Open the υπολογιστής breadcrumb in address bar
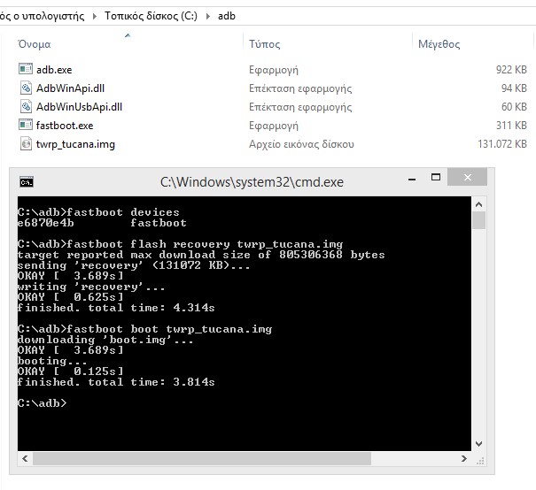 point(42,16)
